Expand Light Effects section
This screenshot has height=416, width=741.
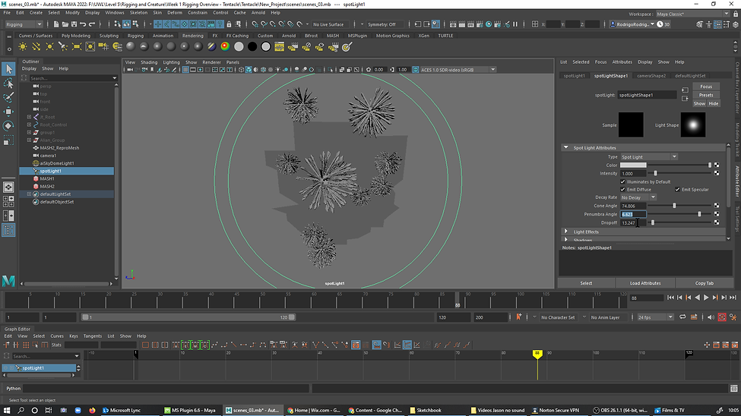point(565,232)
